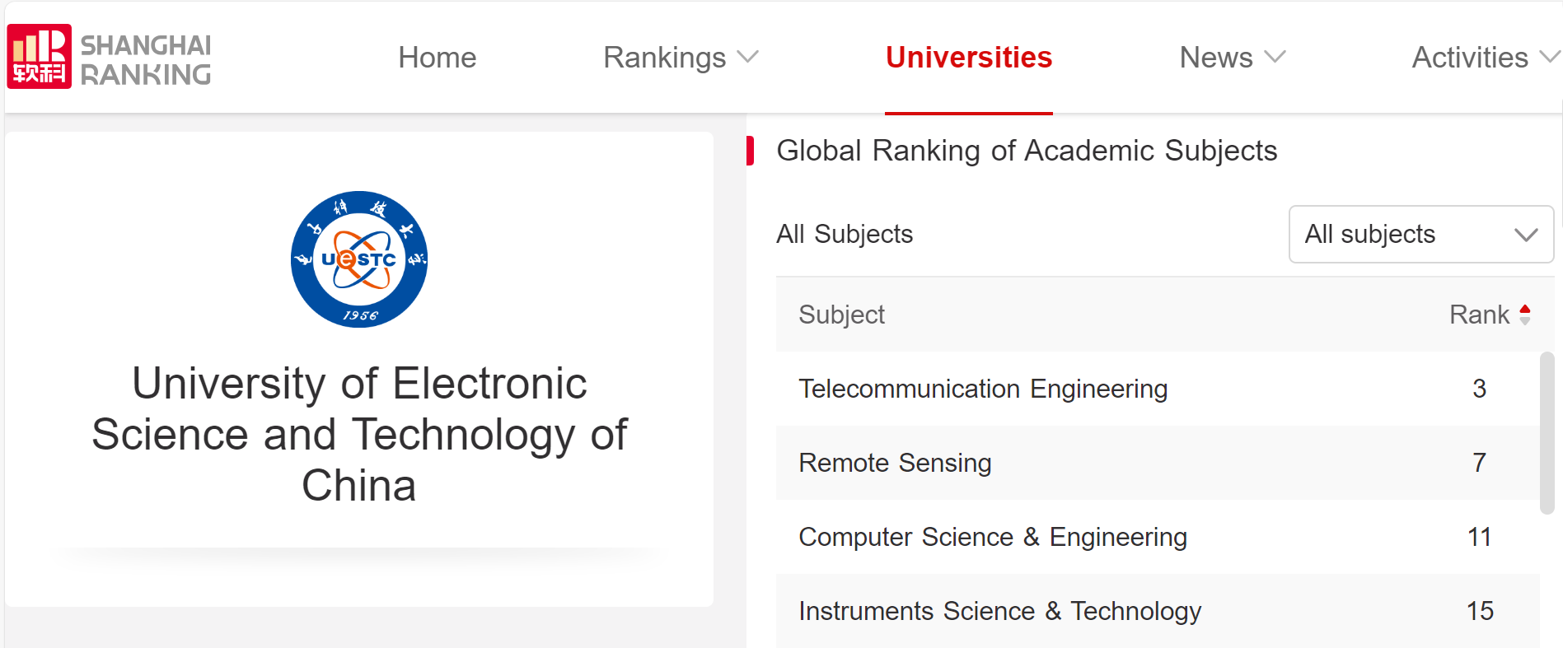
Task: Select Remote Sensing subject row
Action: [1158, 463]
